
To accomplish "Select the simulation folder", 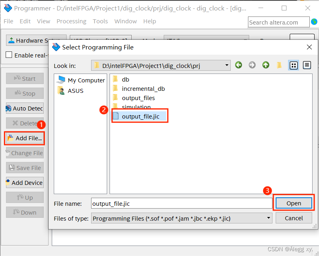I will [x=132, y=106].
